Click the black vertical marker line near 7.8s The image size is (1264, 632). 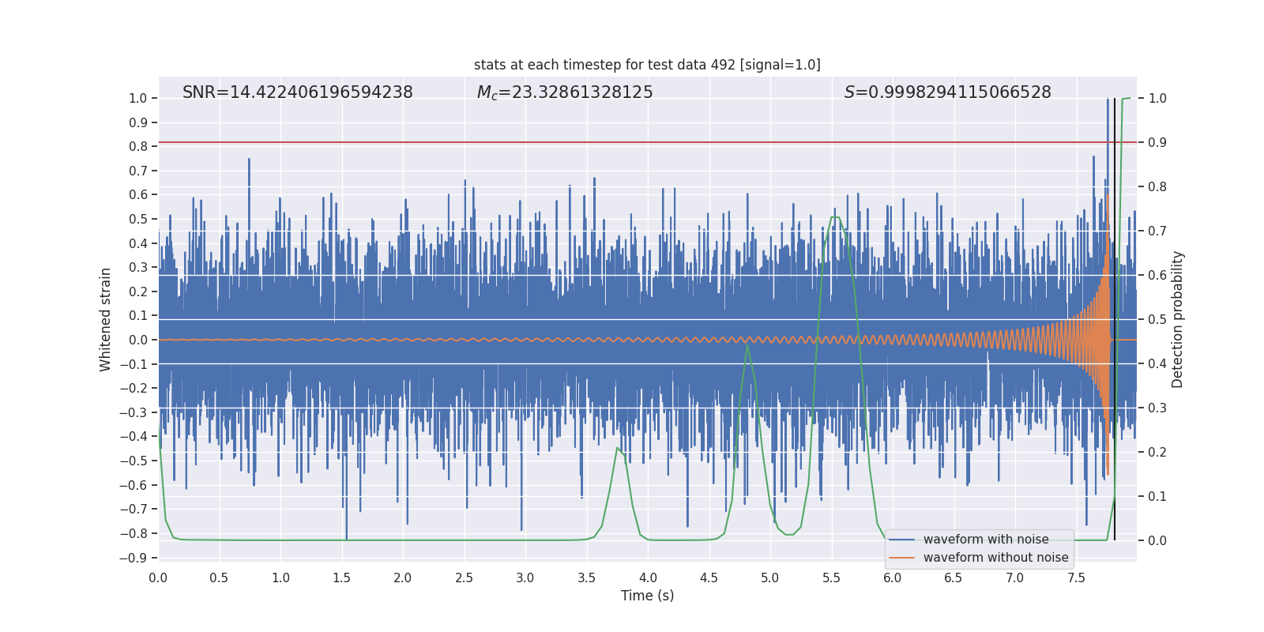pos(1115,319)
